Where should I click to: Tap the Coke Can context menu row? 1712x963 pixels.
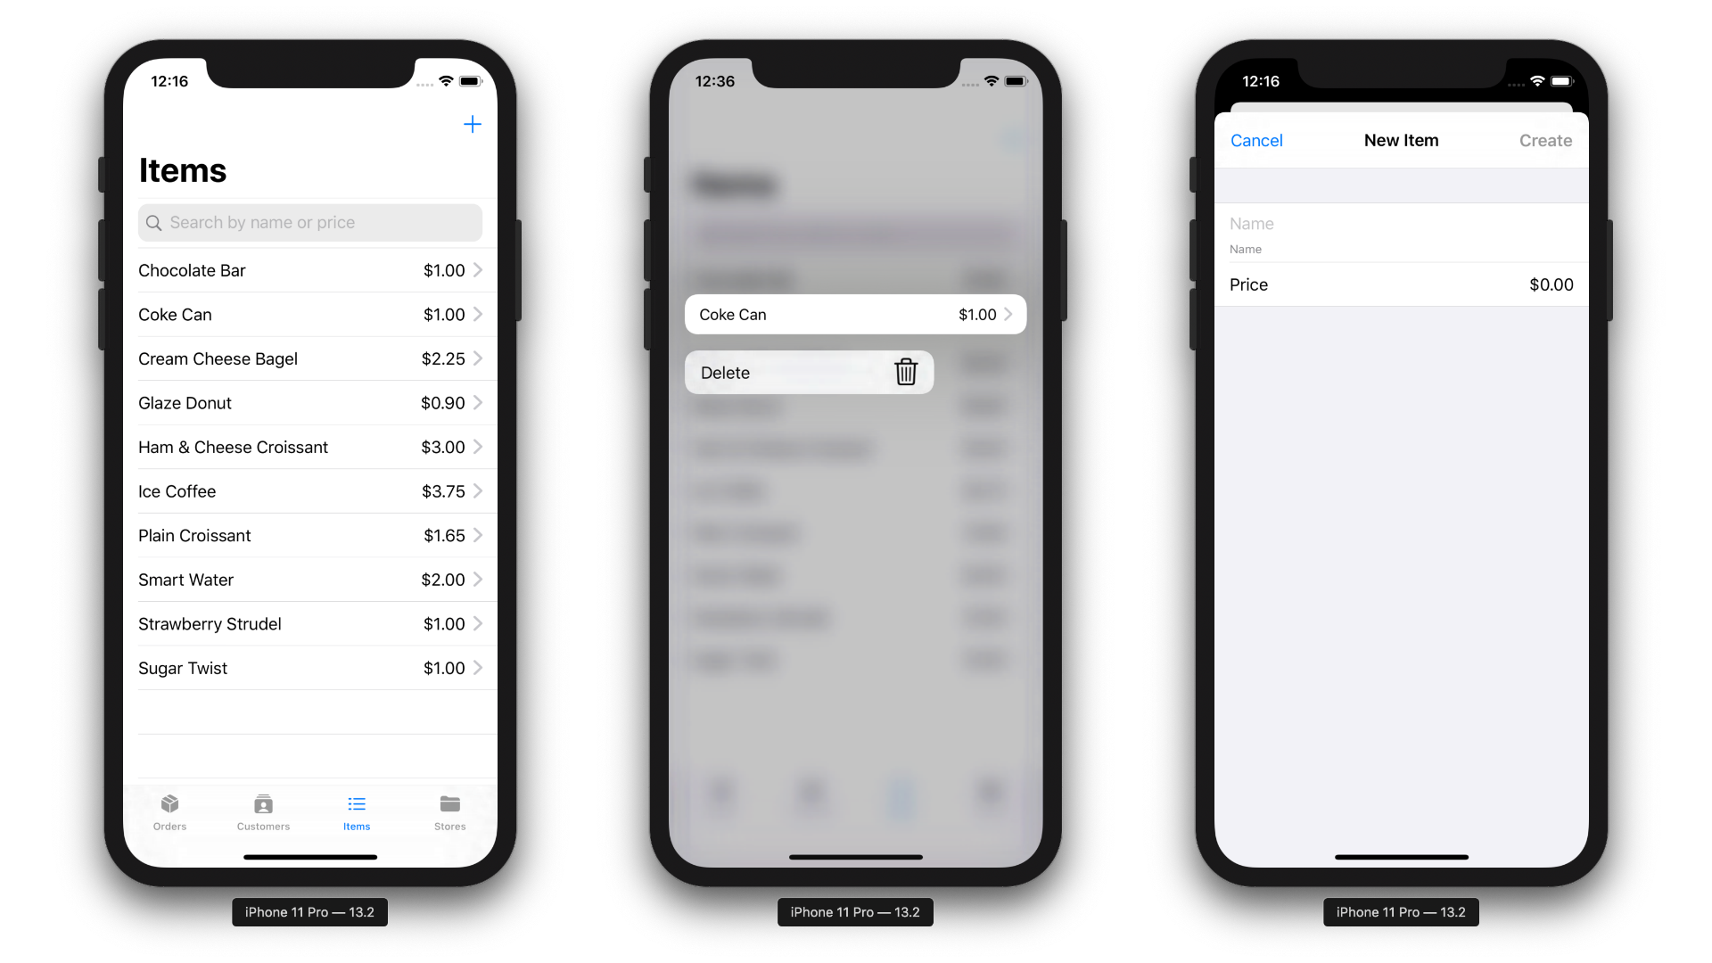point(855,314)
